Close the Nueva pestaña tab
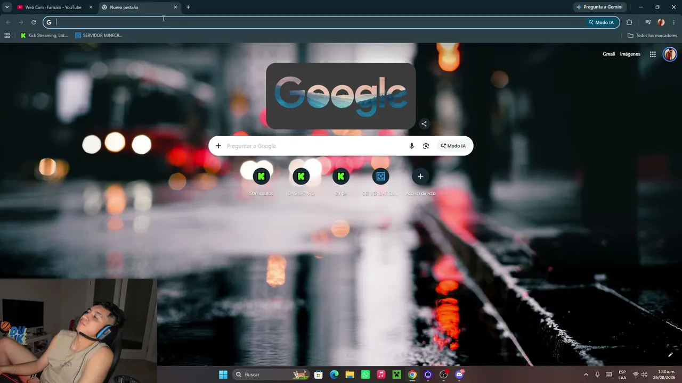The width and height of the screenshot is (682, 383). pyautogui.click(x=175, y=7)
